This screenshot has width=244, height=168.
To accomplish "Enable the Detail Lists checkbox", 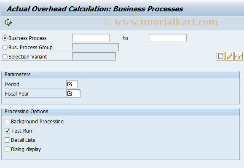I will click(7, 140).
